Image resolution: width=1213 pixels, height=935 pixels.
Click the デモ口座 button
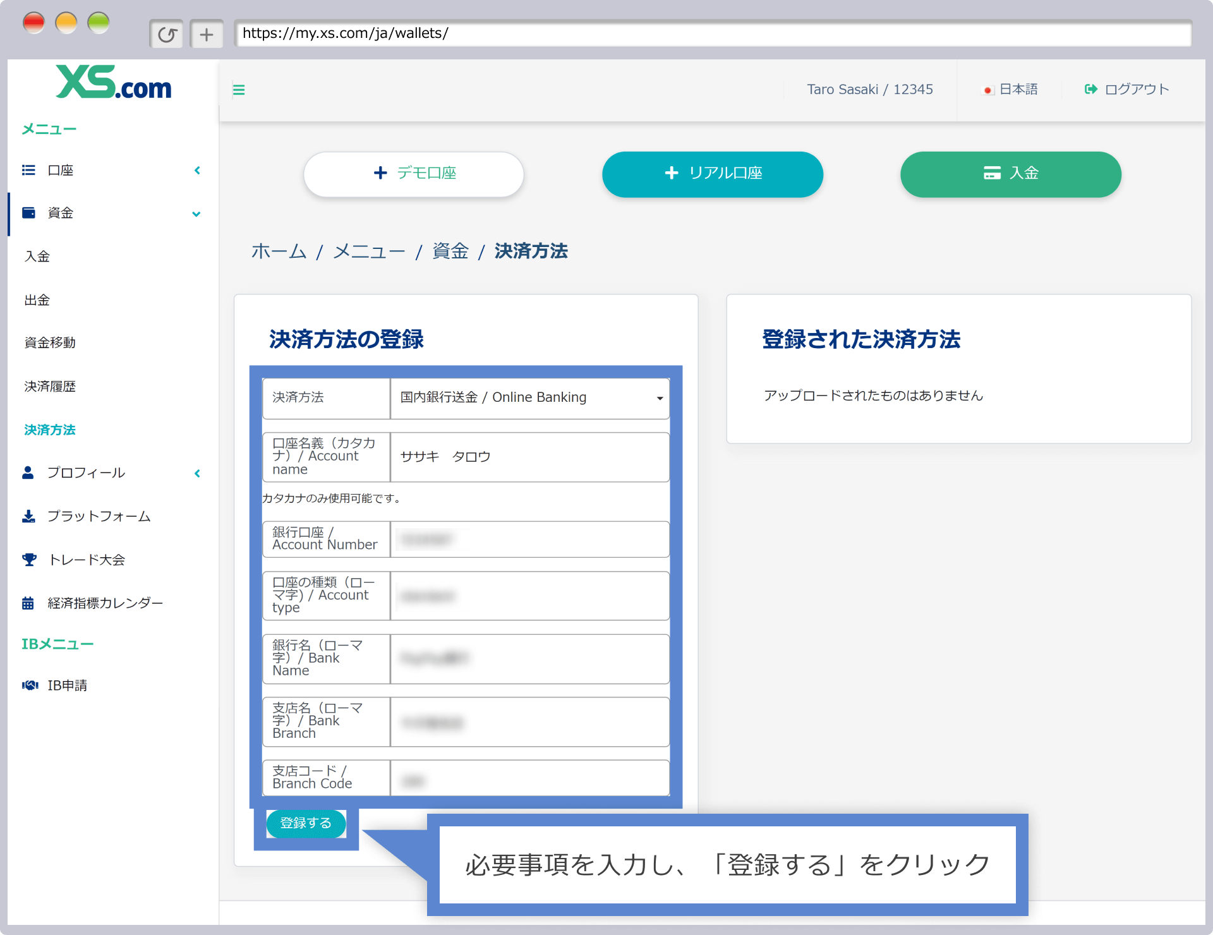pyautogui.click(x=414, y=174)
